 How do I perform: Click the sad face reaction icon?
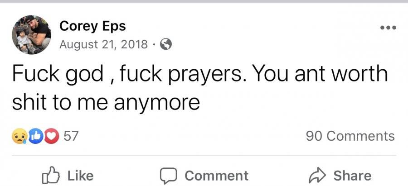tap(20, 136)
